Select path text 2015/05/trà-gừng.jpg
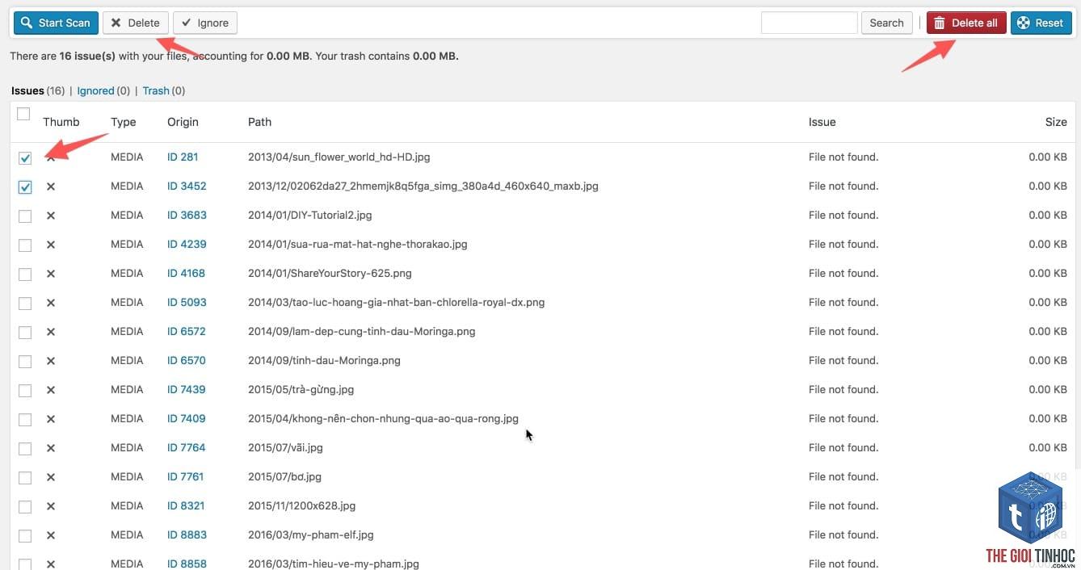The image size is (1081, 570). click(301, 389)
